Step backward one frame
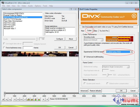Screen dimensions: 140x107 (18, 99)
